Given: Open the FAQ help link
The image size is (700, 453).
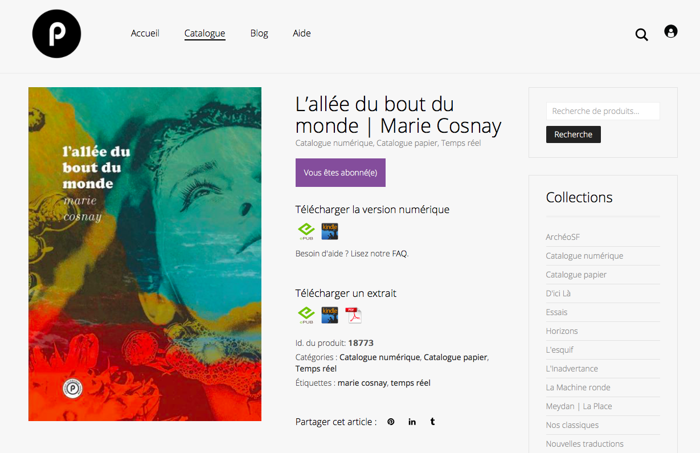Looking at the screenshot, I should [399, 254].
